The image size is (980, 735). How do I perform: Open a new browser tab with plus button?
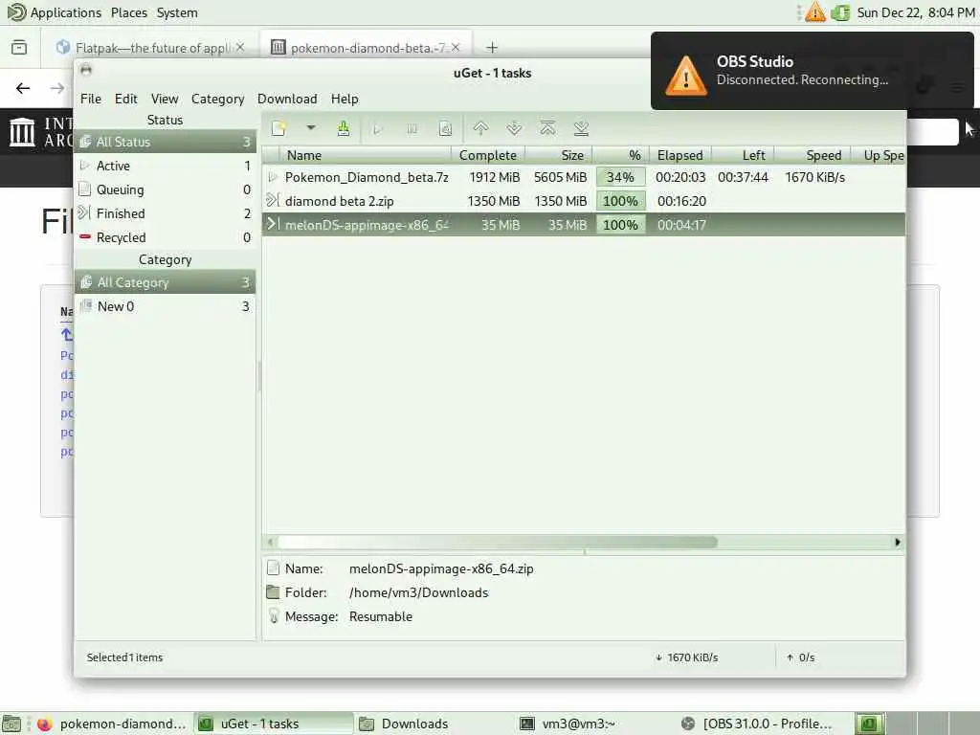coord(492,48)
